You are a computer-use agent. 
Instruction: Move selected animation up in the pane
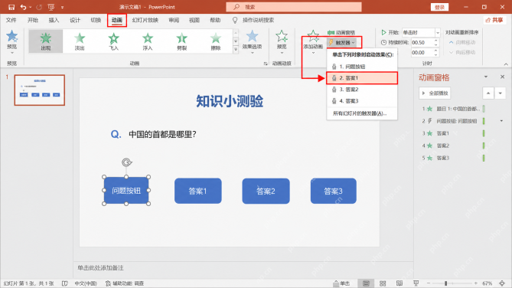[x=488, y=93]
